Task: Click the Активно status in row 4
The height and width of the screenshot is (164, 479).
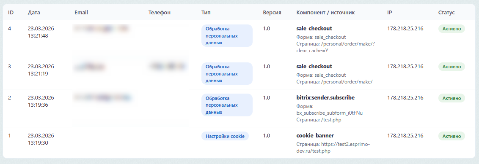Action: pyautogui.click(x=451, y=29)
